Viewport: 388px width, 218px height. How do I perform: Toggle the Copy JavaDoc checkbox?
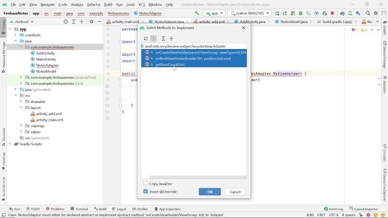[145, 183]
